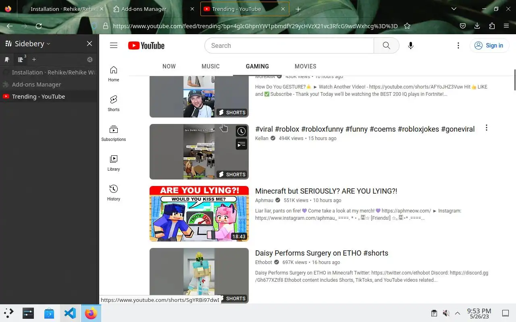Screen dimensions: 516x322
Task: Open clipboard icon in system tray
Action: coord(434,313)
